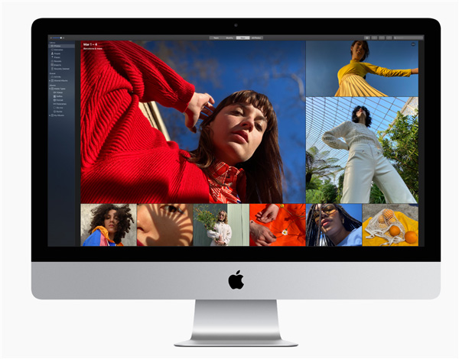Open the Imports item in sidebar
This screenshot has height=359, width=459.
coord(60,65)
